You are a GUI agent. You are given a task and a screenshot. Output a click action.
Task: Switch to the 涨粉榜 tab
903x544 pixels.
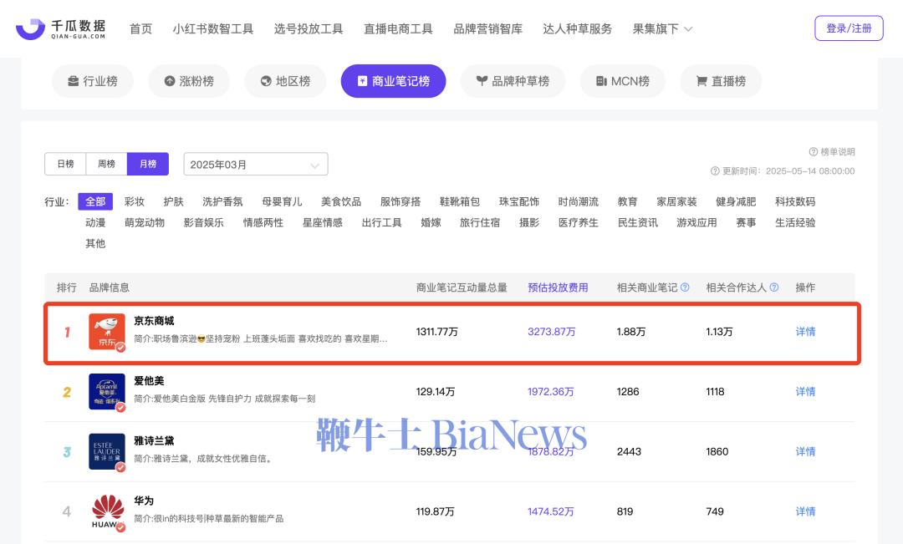click(x=189, y=81)
